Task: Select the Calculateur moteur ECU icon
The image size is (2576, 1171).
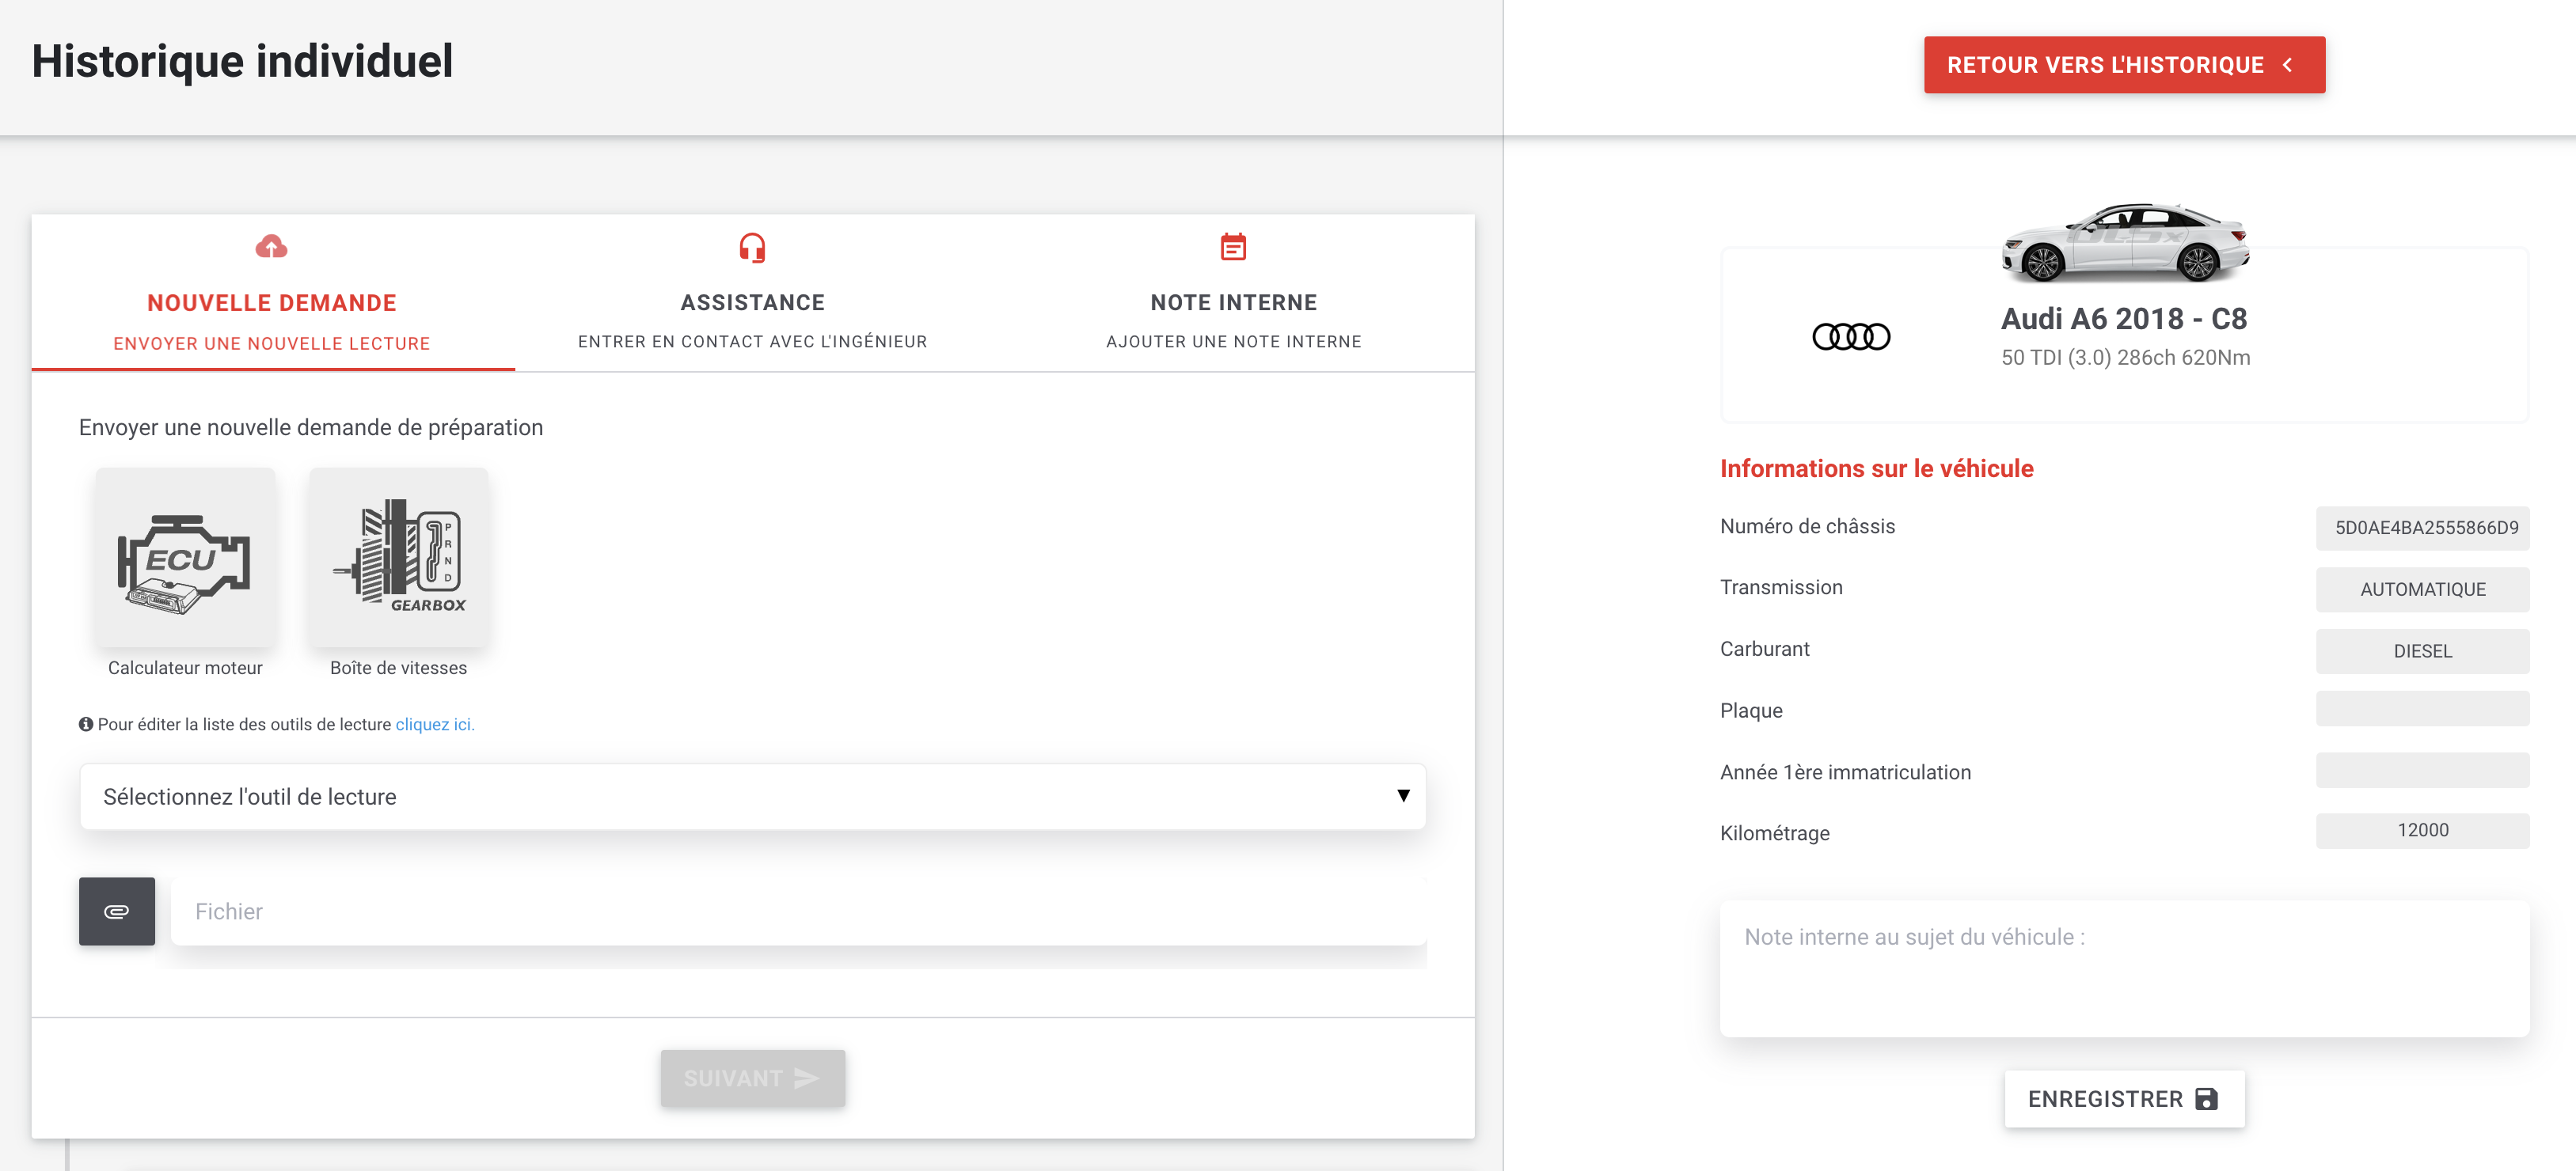Action: 185,559
